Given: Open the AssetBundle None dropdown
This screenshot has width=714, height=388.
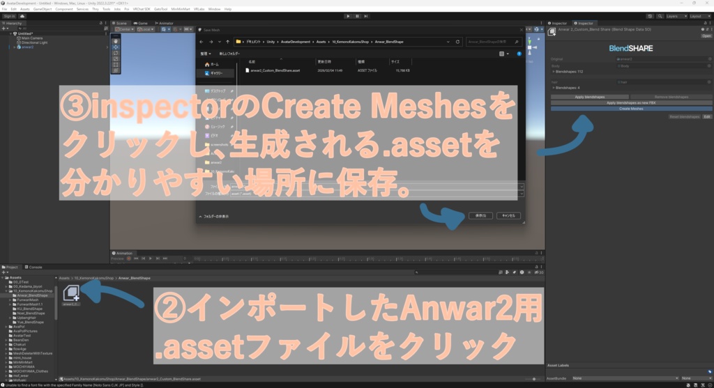Looking at the screenshot, I should 625,378.
